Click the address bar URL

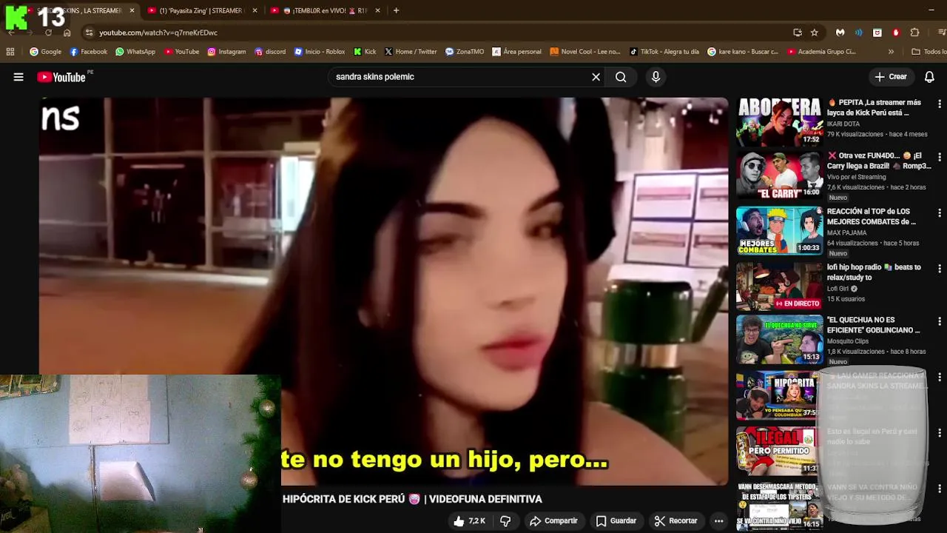coord(158,33)
